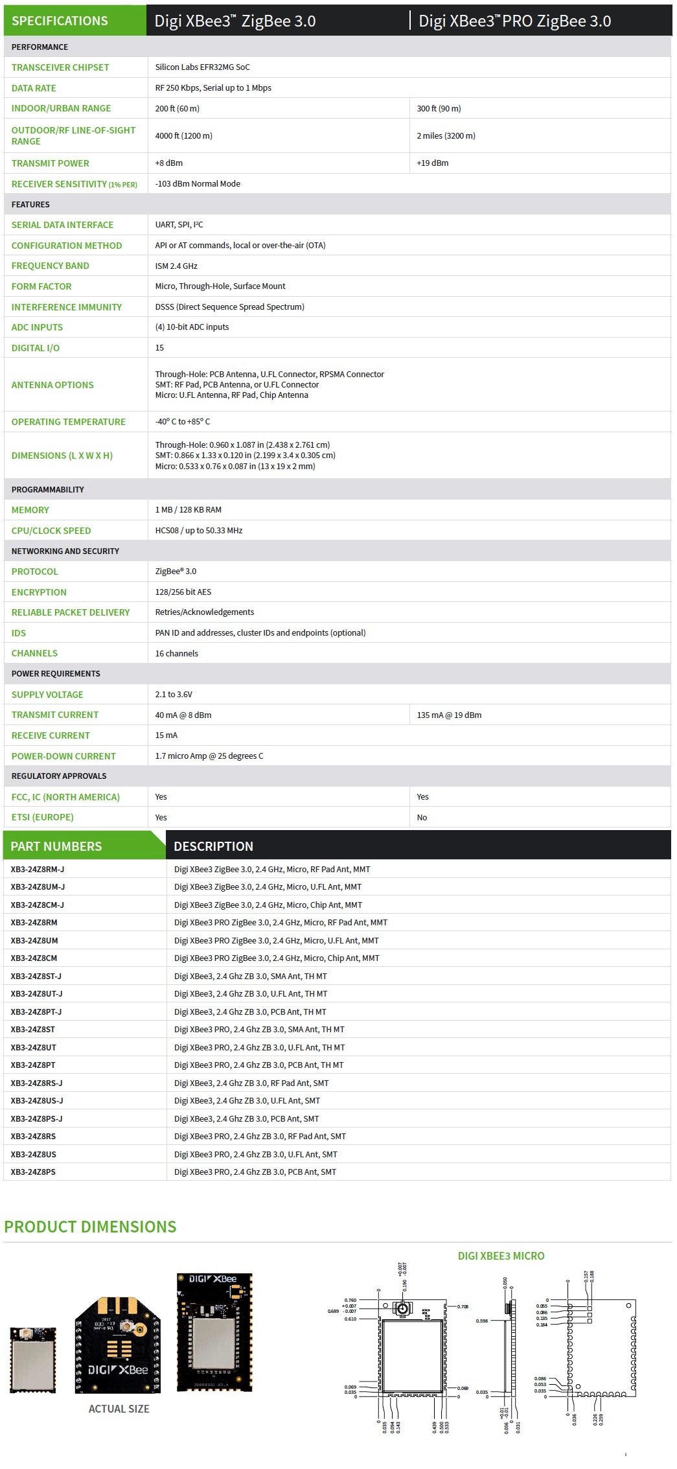Select the Digi XBee3 PRO ZigBee 3.0 column header
Screen dimensions: 677x1469
point(514,21)
